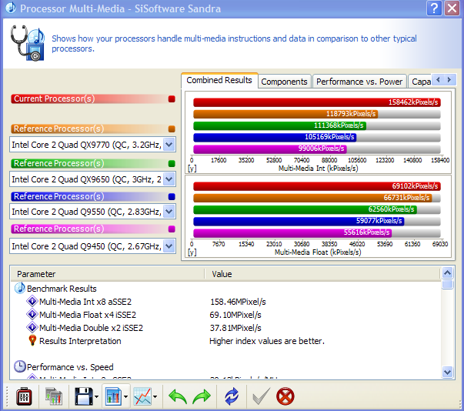Screen dimensions: 464x411
Task: Click the orange 118793kPixels/s bar
Action: point(285,114)
